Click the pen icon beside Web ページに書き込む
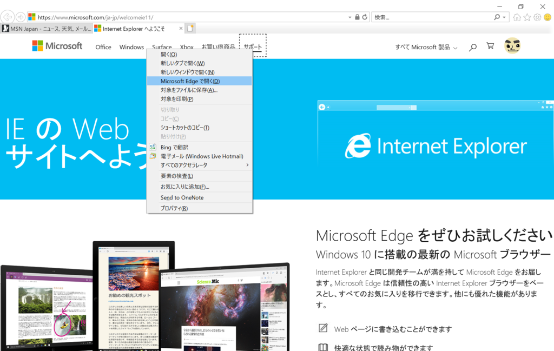Viewport: 554px width, 351px height. 323,328
